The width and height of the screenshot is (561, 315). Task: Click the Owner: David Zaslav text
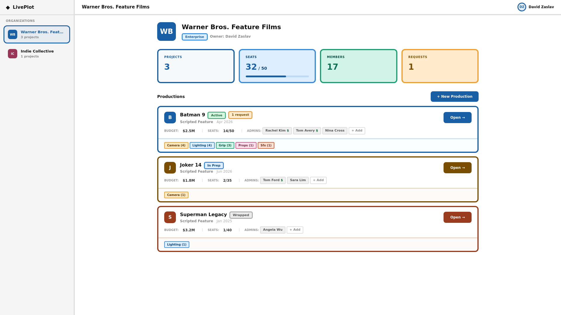(x=230, y=36)
